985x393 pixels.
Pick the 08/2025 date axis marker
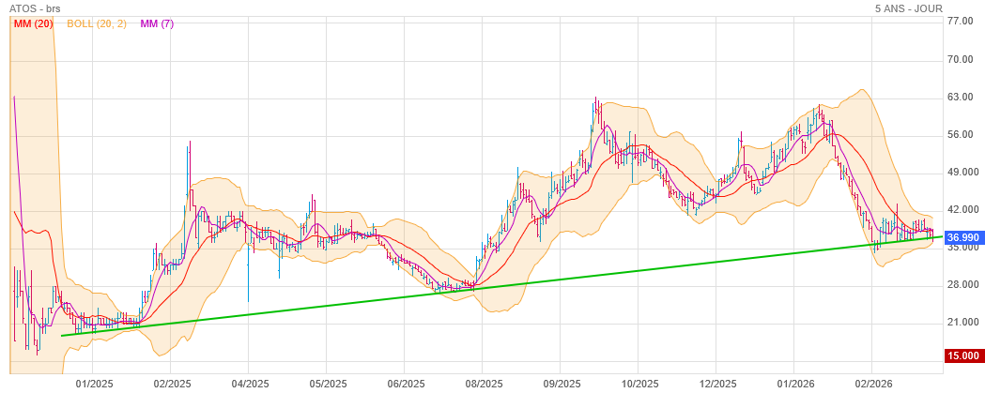[482, 383]
